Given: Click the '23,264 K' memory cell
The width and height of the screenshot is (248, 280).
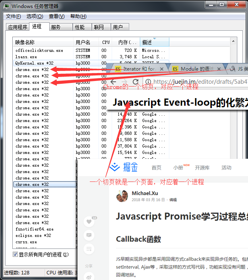Looking at the screenshot, I should [x=127, y=121].
